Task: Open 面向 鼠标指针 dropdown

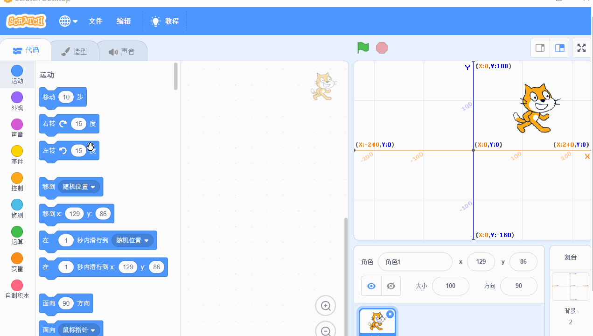Action: tap(78, 330)
